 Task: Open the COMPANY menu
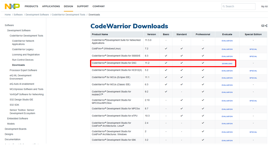click(99, 6)
